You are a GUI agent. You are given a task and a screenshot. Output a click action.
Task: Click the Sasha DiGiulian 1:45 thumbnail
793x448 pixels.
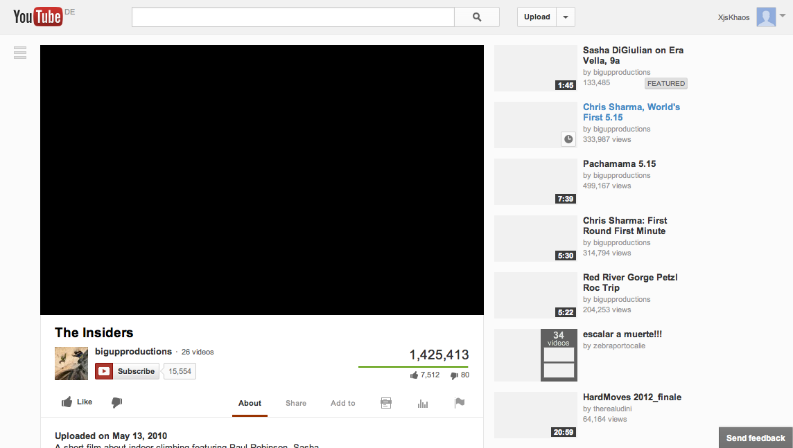click(x=536, y=68)
